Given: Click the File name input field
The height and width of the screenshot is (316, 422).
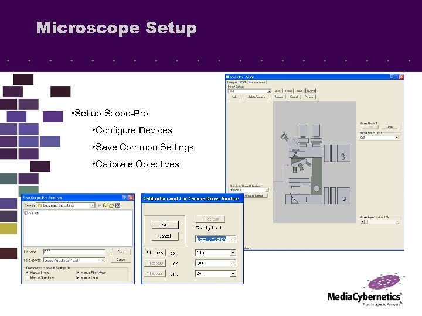Looking at the screenshot, I should pyautogui.click(x=74, y=252).
